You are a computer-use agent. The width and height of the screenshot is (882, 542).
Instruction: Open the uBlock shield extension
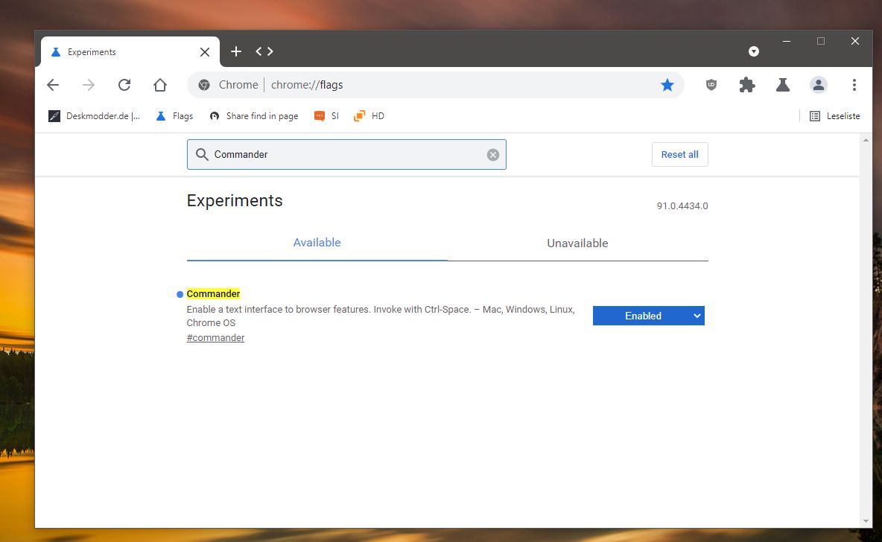click(711, 85)
